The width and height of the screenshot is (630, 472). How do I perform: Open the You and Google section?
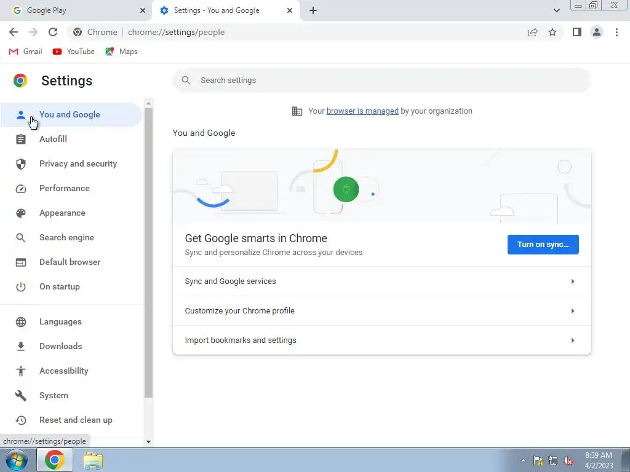tap(71, 114)
